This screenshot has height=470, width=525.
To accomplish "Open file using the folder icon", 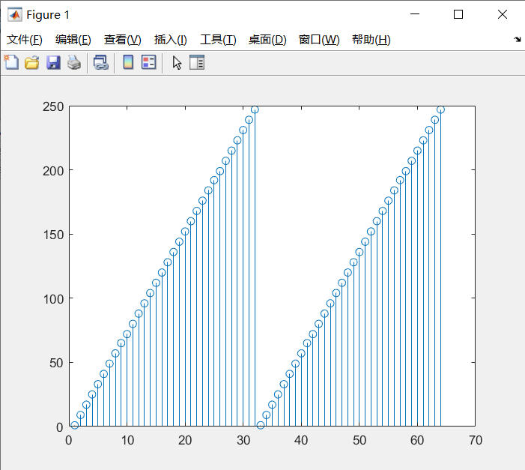I will click(x=31, y=63).
